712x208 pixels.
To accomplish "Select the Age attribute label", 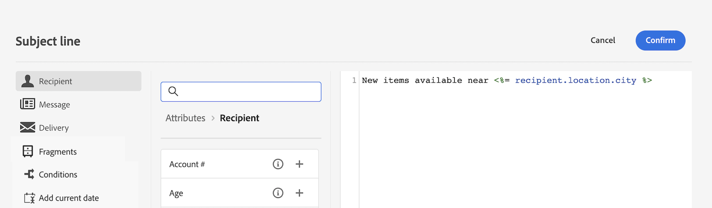I will pos(176,193).
